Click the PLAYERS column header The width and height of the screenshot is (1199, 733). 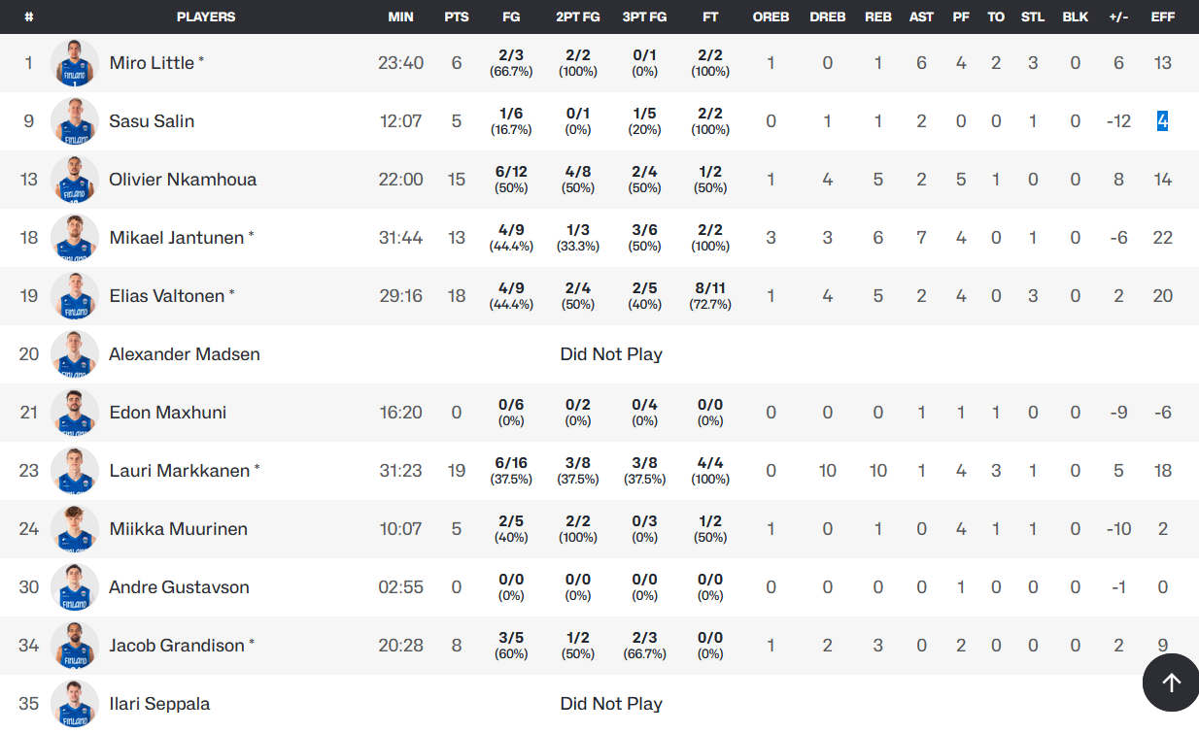[x=206, y=17]
